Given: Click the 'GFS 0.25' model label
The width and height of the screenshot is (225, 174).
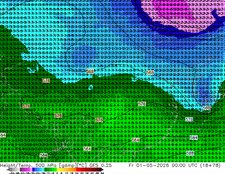Looking at the screenshot, I should (x=100, y=165).
